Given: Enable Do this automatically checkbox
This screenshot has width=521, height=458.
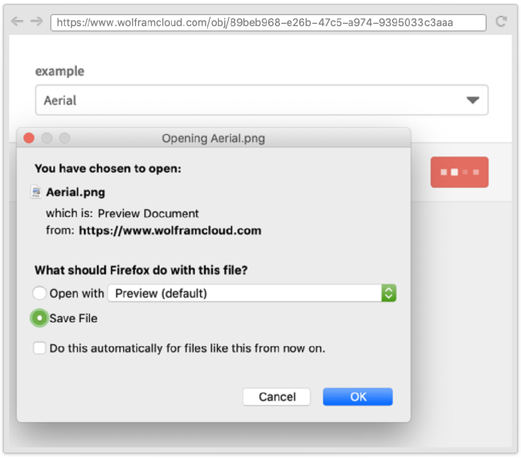Looking at the screenshot, I should [40, 348].
